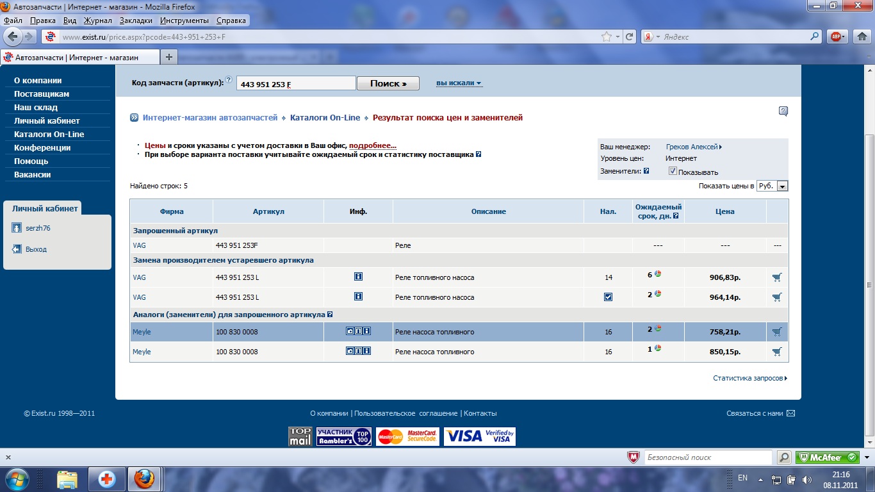Viewport: 875px width, 492px height.
Task: Open Журнал menu
Action: click(97, 20)
